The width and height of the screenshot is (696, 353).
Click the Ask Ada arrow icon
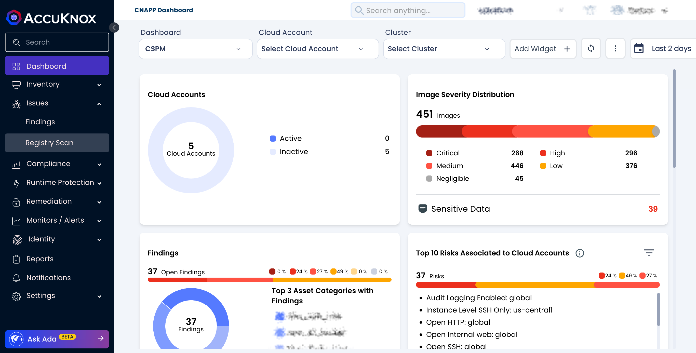point(101,338)
